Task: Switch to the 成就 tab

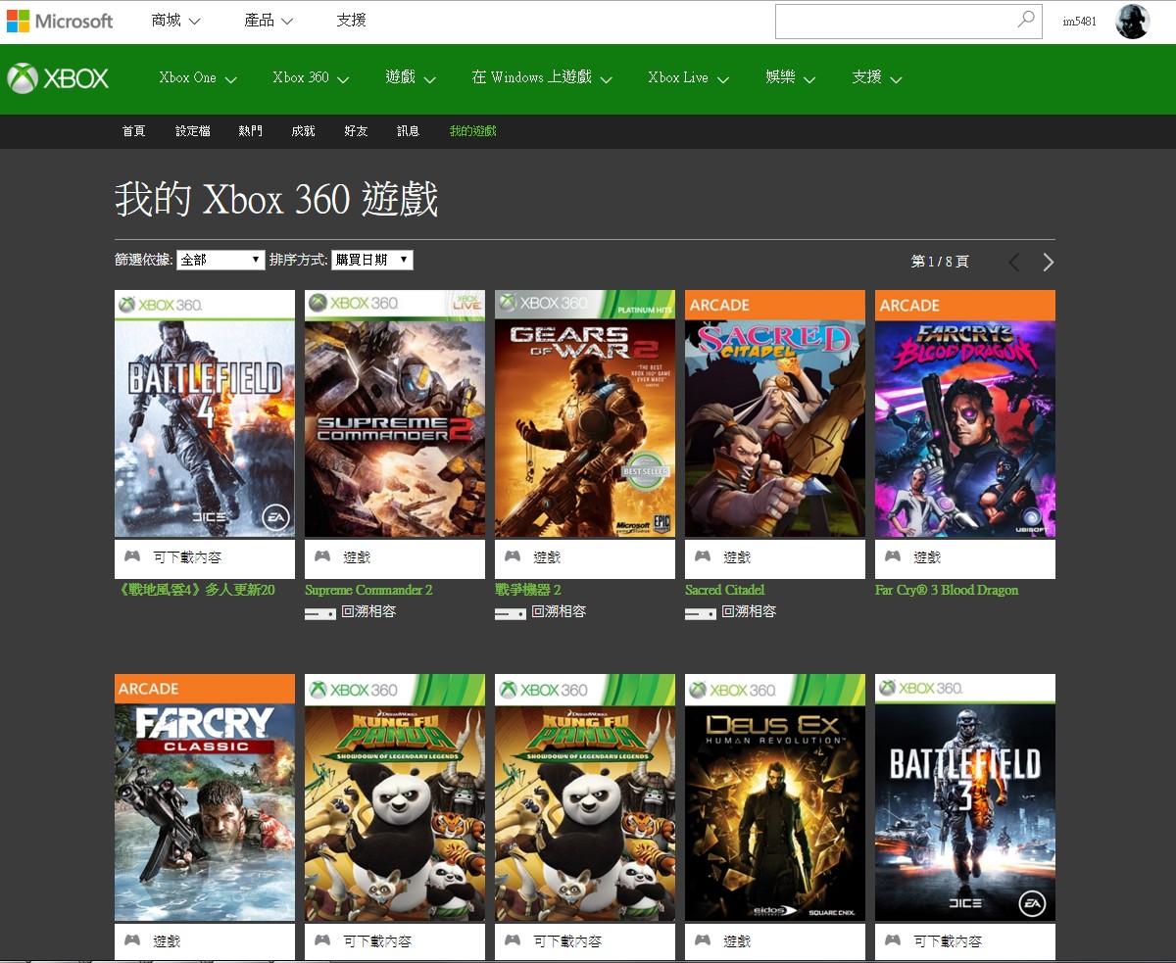Action: pos(303,131)
